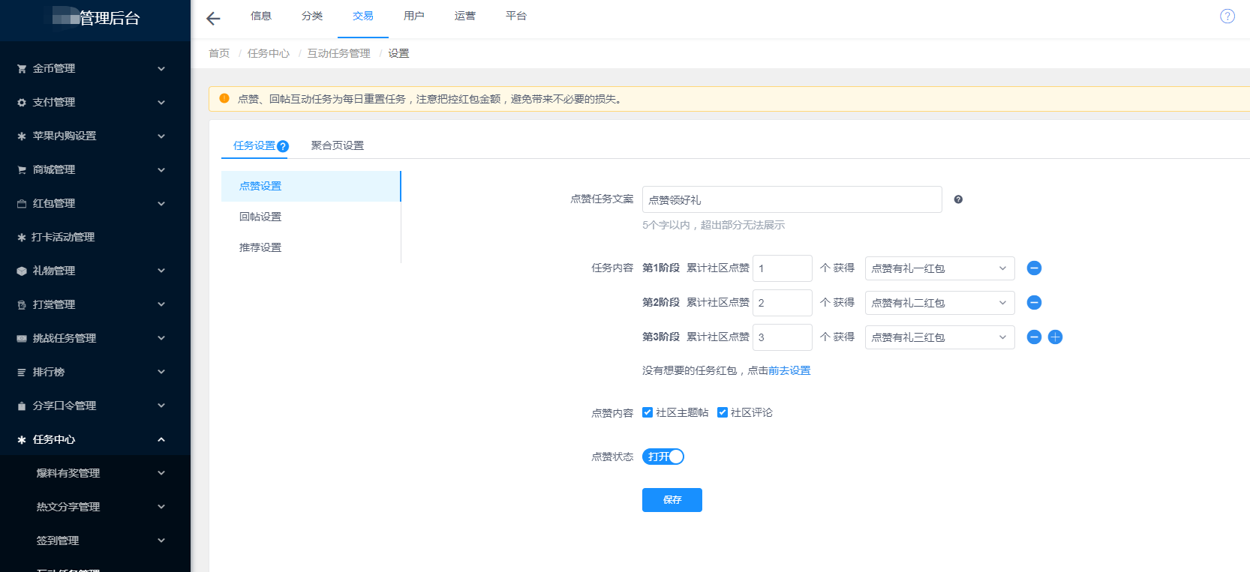Switch to the 分类 top tab

coord(312,16)
